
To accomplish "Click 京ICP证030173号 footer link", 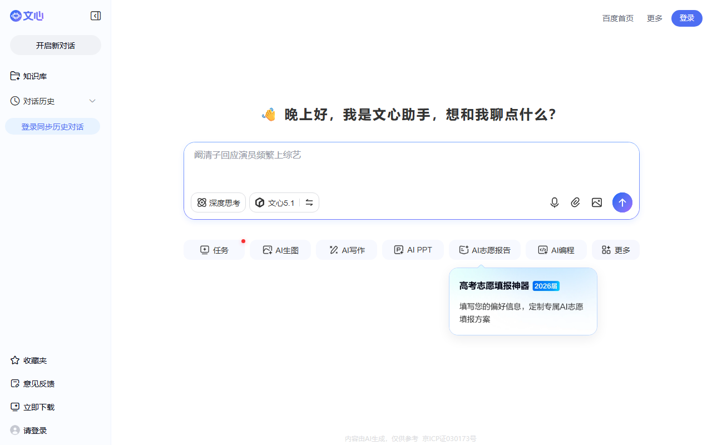I will click(x=449, y=438).
